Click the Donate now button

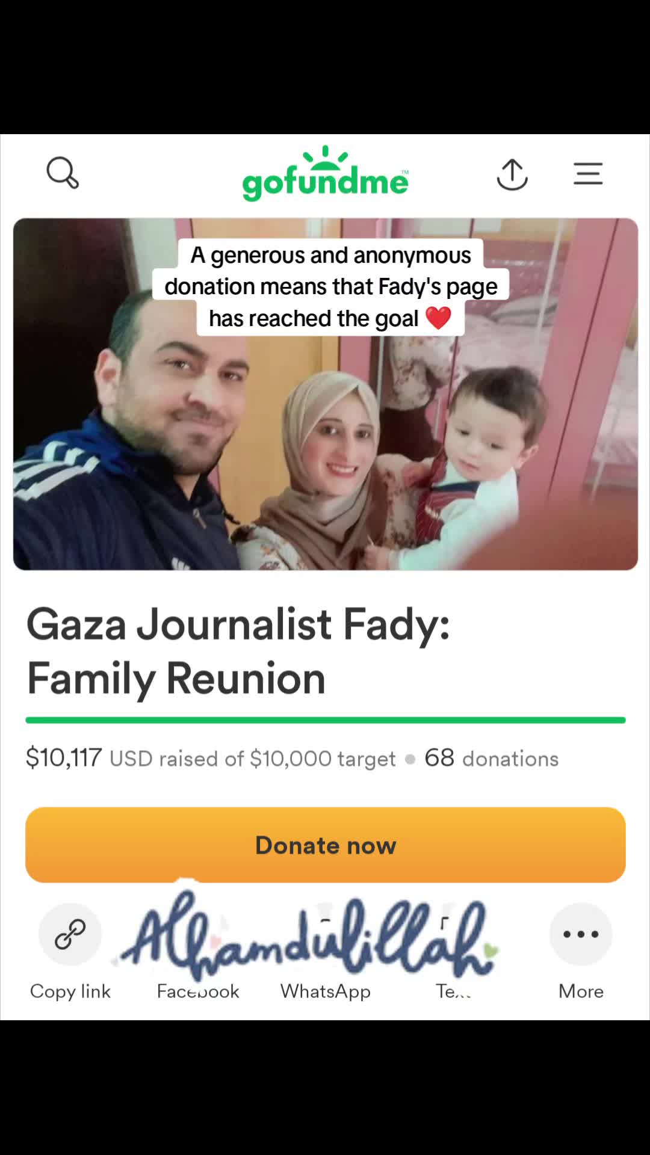pyautogui.click(x=326, y=845)
